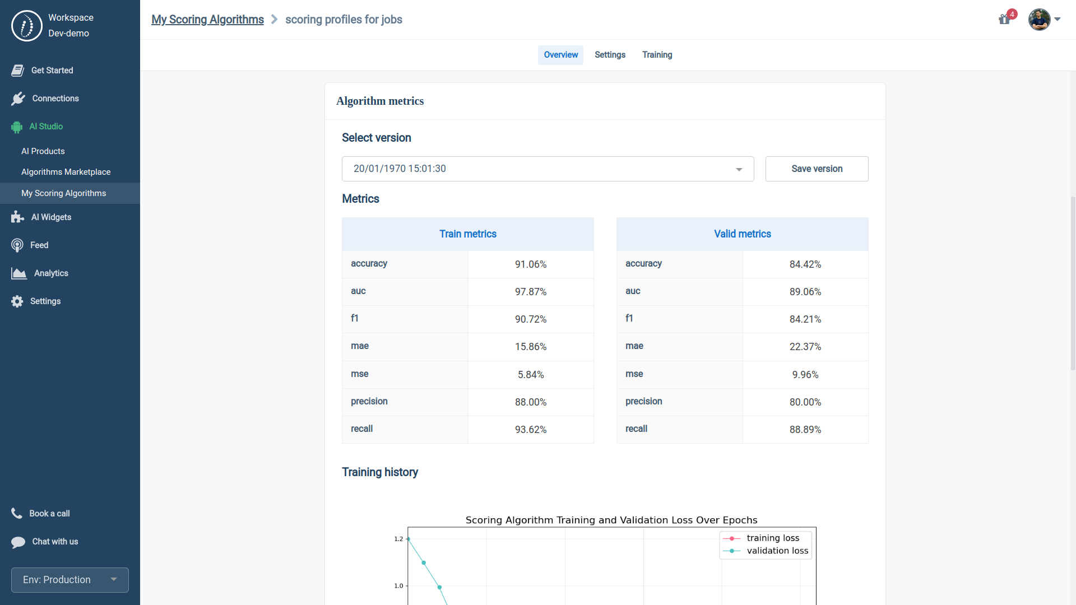1076x605 pixels.
Task: Click the AI Studio robot icon
Action: 17,127
